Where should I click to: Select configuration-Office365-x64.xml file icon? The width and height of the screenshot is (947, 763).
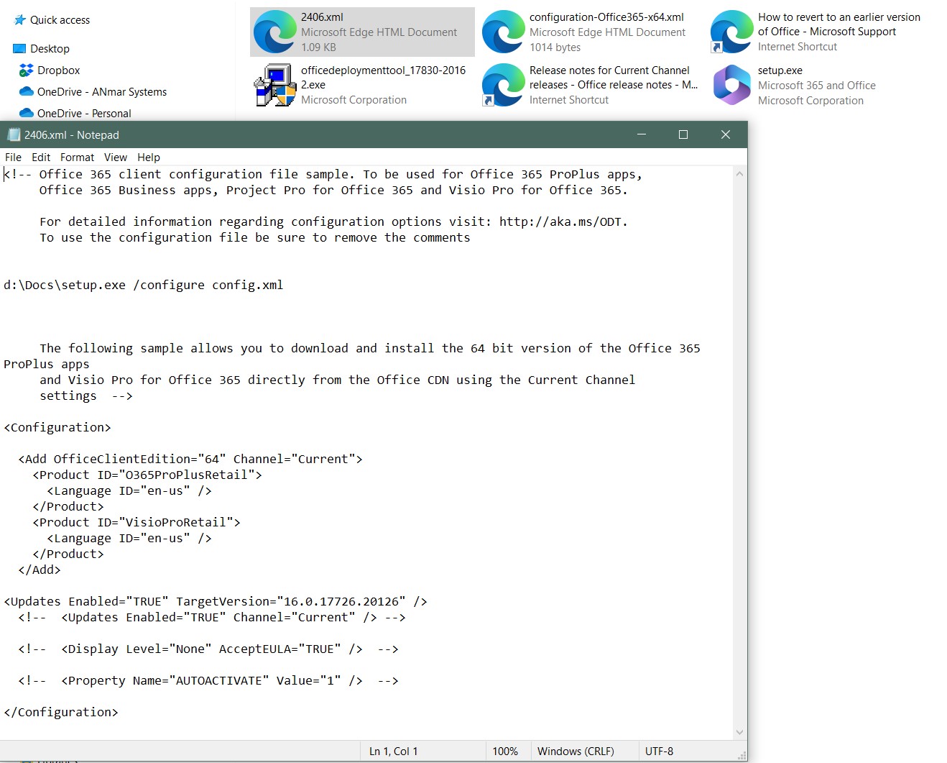[x=503, y=32]
